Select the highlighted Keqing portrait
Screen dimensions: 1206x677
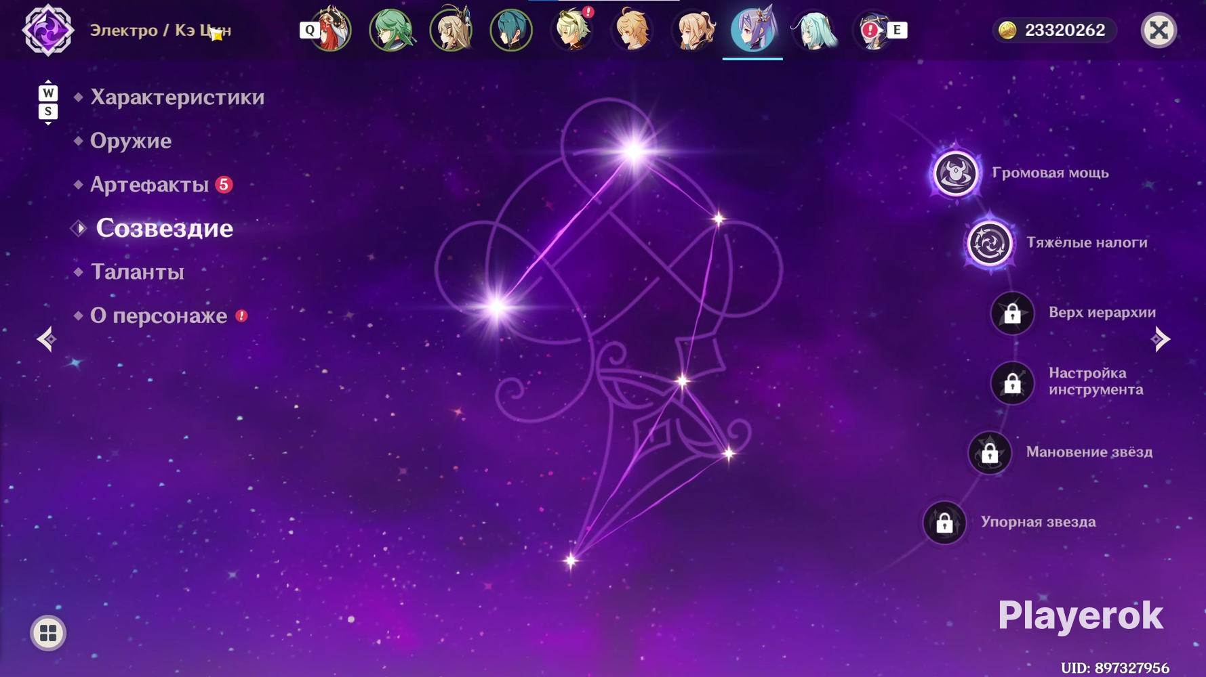(753, 30)
